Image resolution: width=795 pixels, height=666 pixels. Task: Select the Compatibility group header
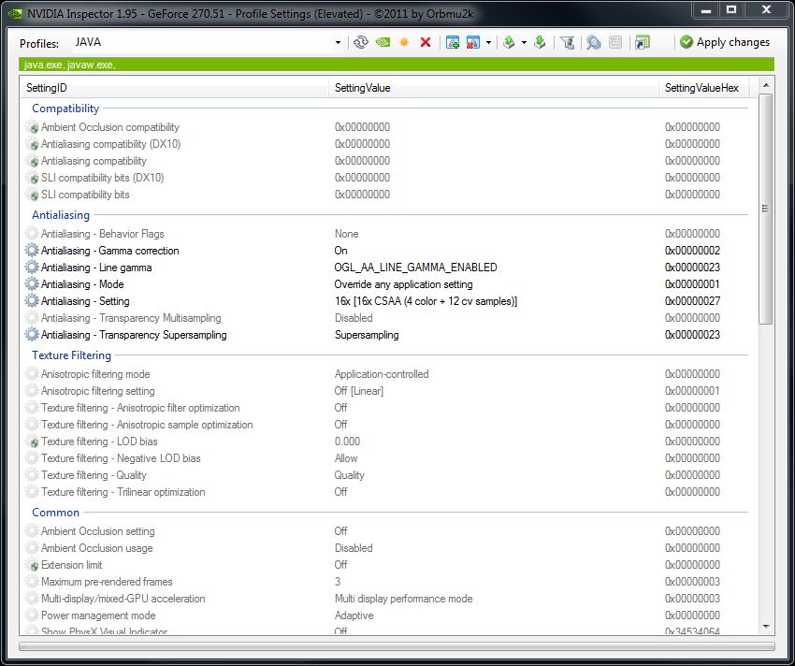coord(65,109)
